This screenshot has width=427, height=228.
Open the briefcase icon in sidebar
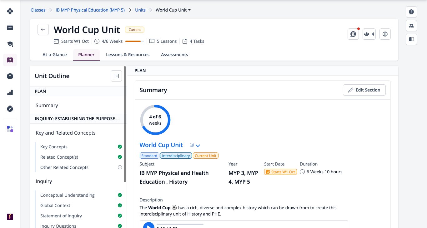click(x=10, y=27)
